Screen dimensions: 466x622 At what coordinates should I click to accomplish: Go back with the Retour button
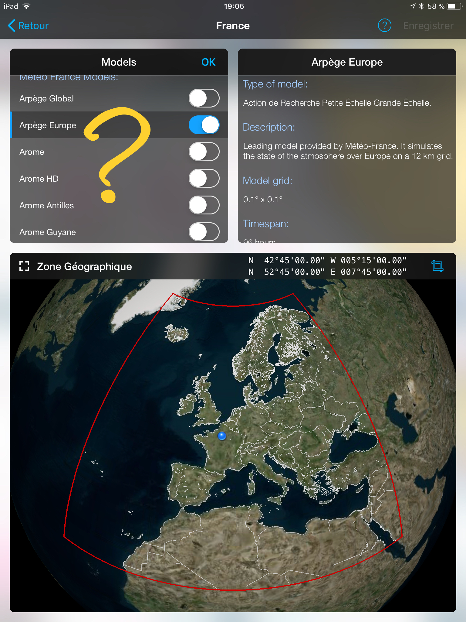coord(28,26)
